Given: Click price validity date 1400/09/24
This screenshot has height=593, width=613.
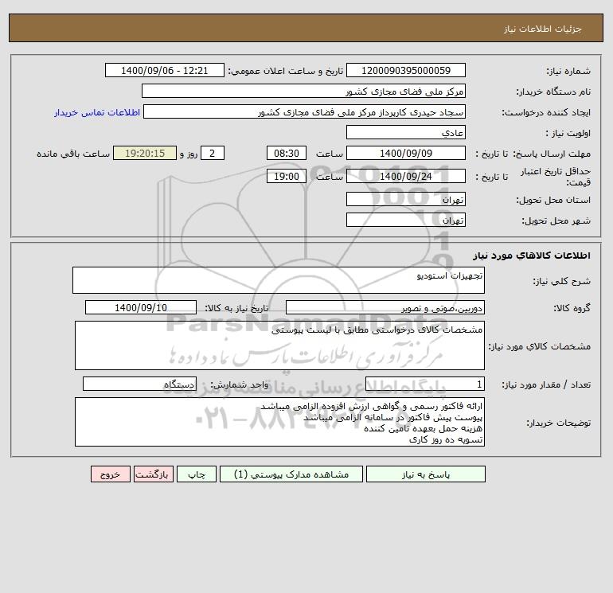Looking at the screenshot, I should point(406,176).
